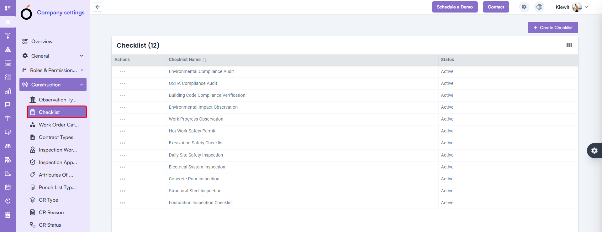Click the document report icon at rail bottom
This screenshot has height=232, width=602.
[8, 215]
